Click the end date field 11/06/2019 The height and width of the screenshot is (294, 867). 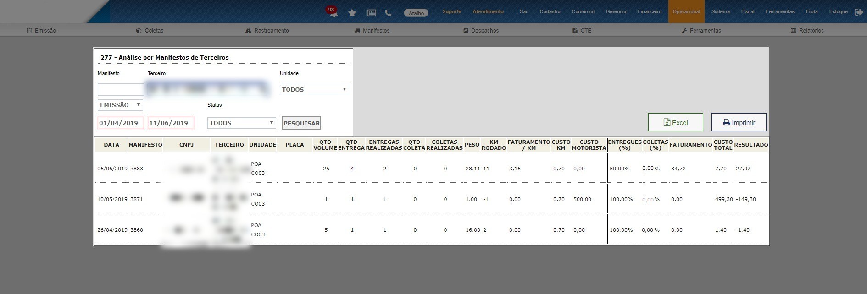pyautogui.click(x=171, y=123)
